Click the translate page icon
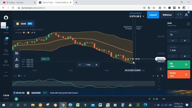Image resolution: width=192 pixels, height=108 pixels. (x=149, y=8)
